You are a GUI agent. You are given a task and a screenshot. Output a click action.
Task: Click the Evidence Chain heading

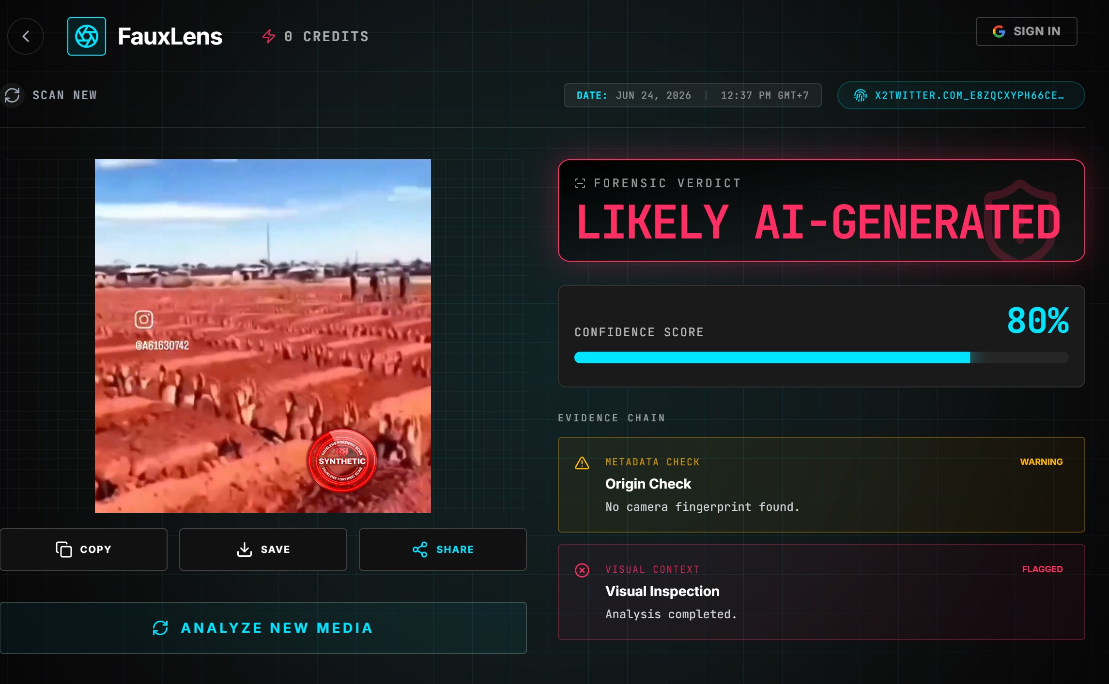pyautogui.click(x=612, y=418)
